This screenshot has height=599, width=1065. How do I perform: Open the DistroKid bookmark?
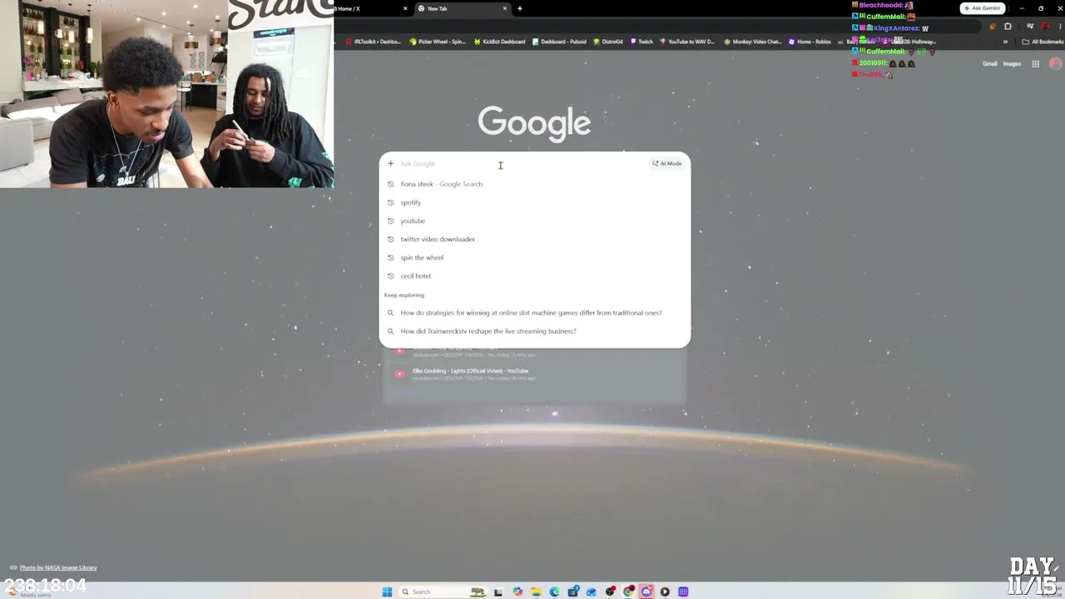pyautogui.click(x=608, y=42)
